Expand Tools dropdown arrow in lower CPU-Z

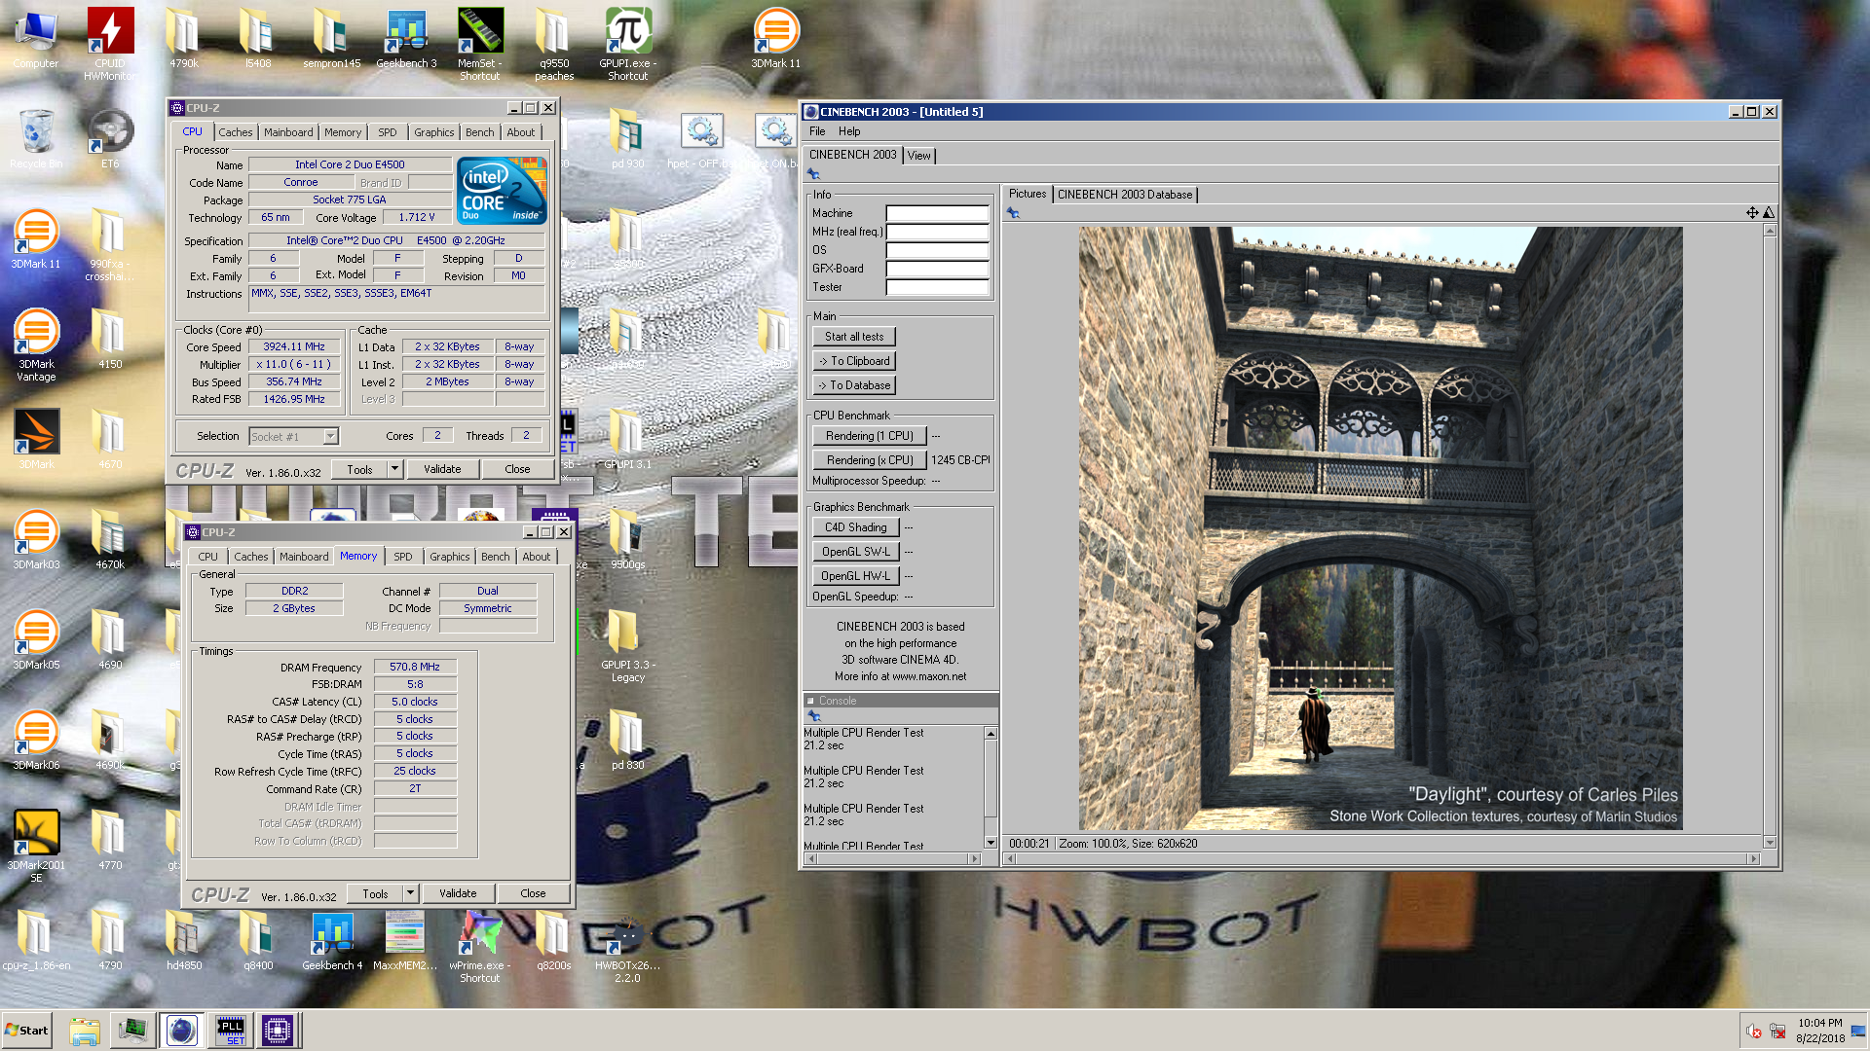(410, 893)
